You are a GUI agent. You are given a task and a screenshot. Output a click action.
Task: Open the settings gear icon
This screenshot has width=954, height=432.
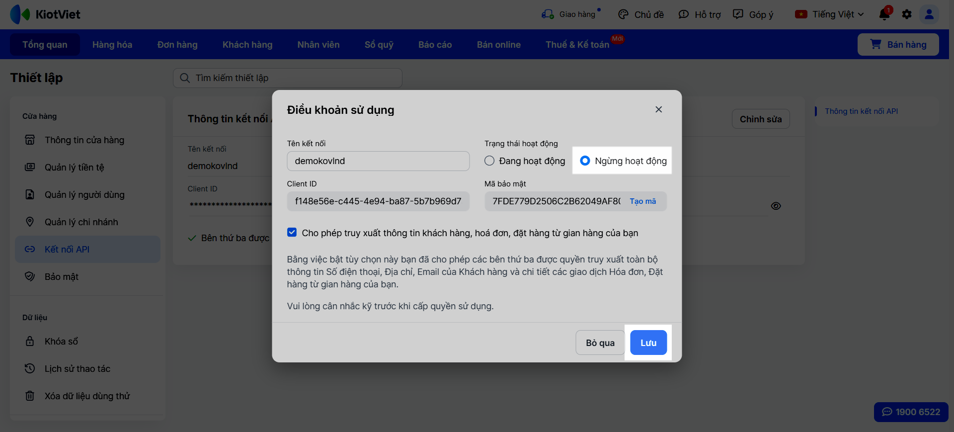point(907,14)
